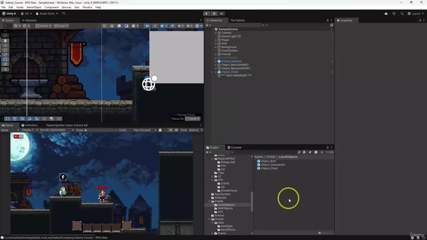Open Unity version control icon in toolbar
The image size is (427, 240).
tap(63, 14)
